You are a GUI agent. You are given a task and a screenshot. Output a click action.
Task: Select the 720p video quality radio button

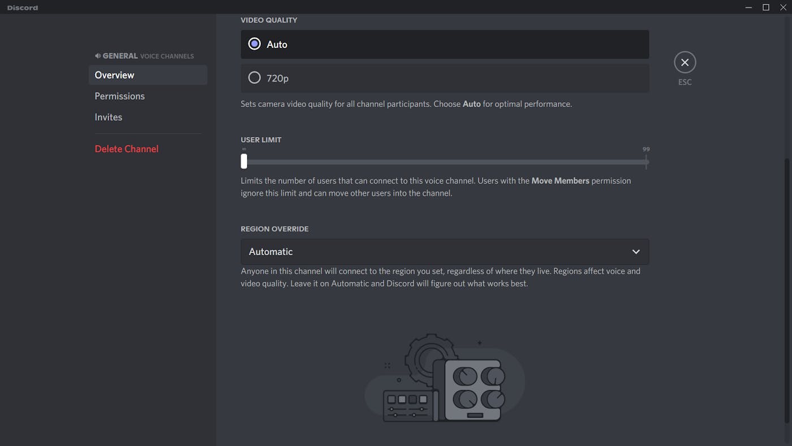pyautogui.click(x=254, y=78)
